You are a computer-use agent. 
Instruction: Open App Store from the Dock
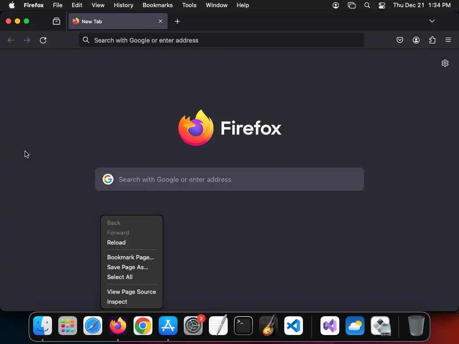[168, 325]
